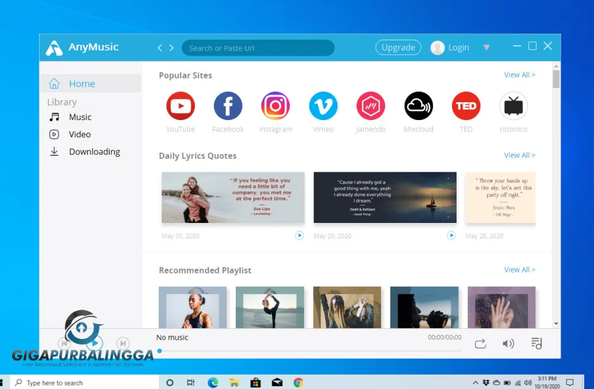
Task: Open the Zedd & Kehlani quote card
Action: click(x=385, y=198)
